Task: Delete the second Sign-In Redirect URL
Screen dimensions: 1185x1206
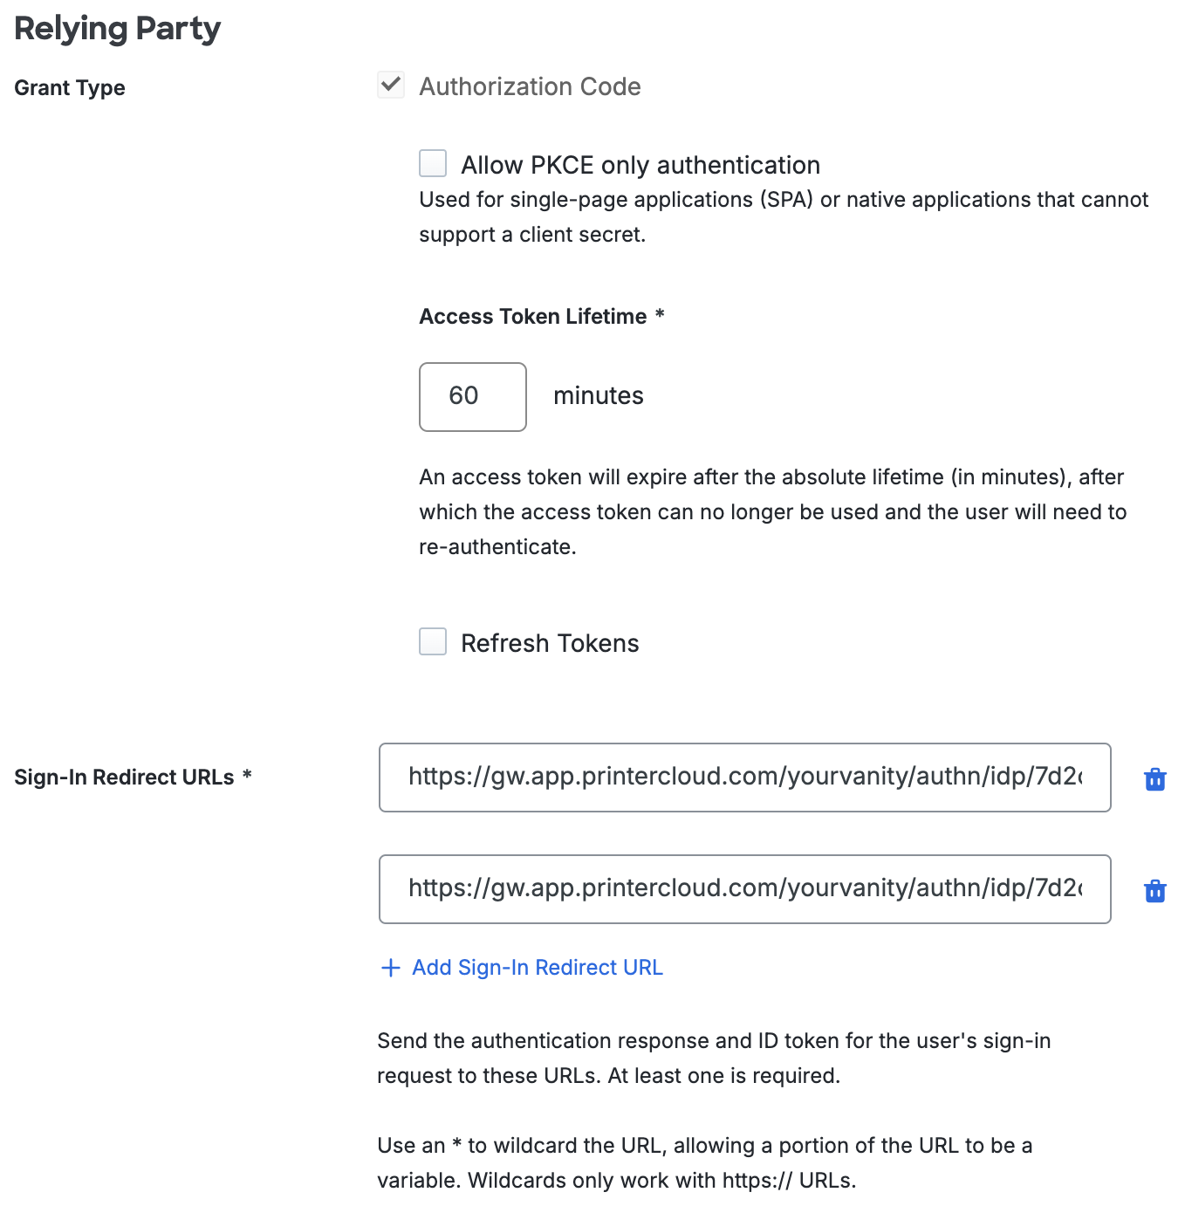Action: [1154, 891]
